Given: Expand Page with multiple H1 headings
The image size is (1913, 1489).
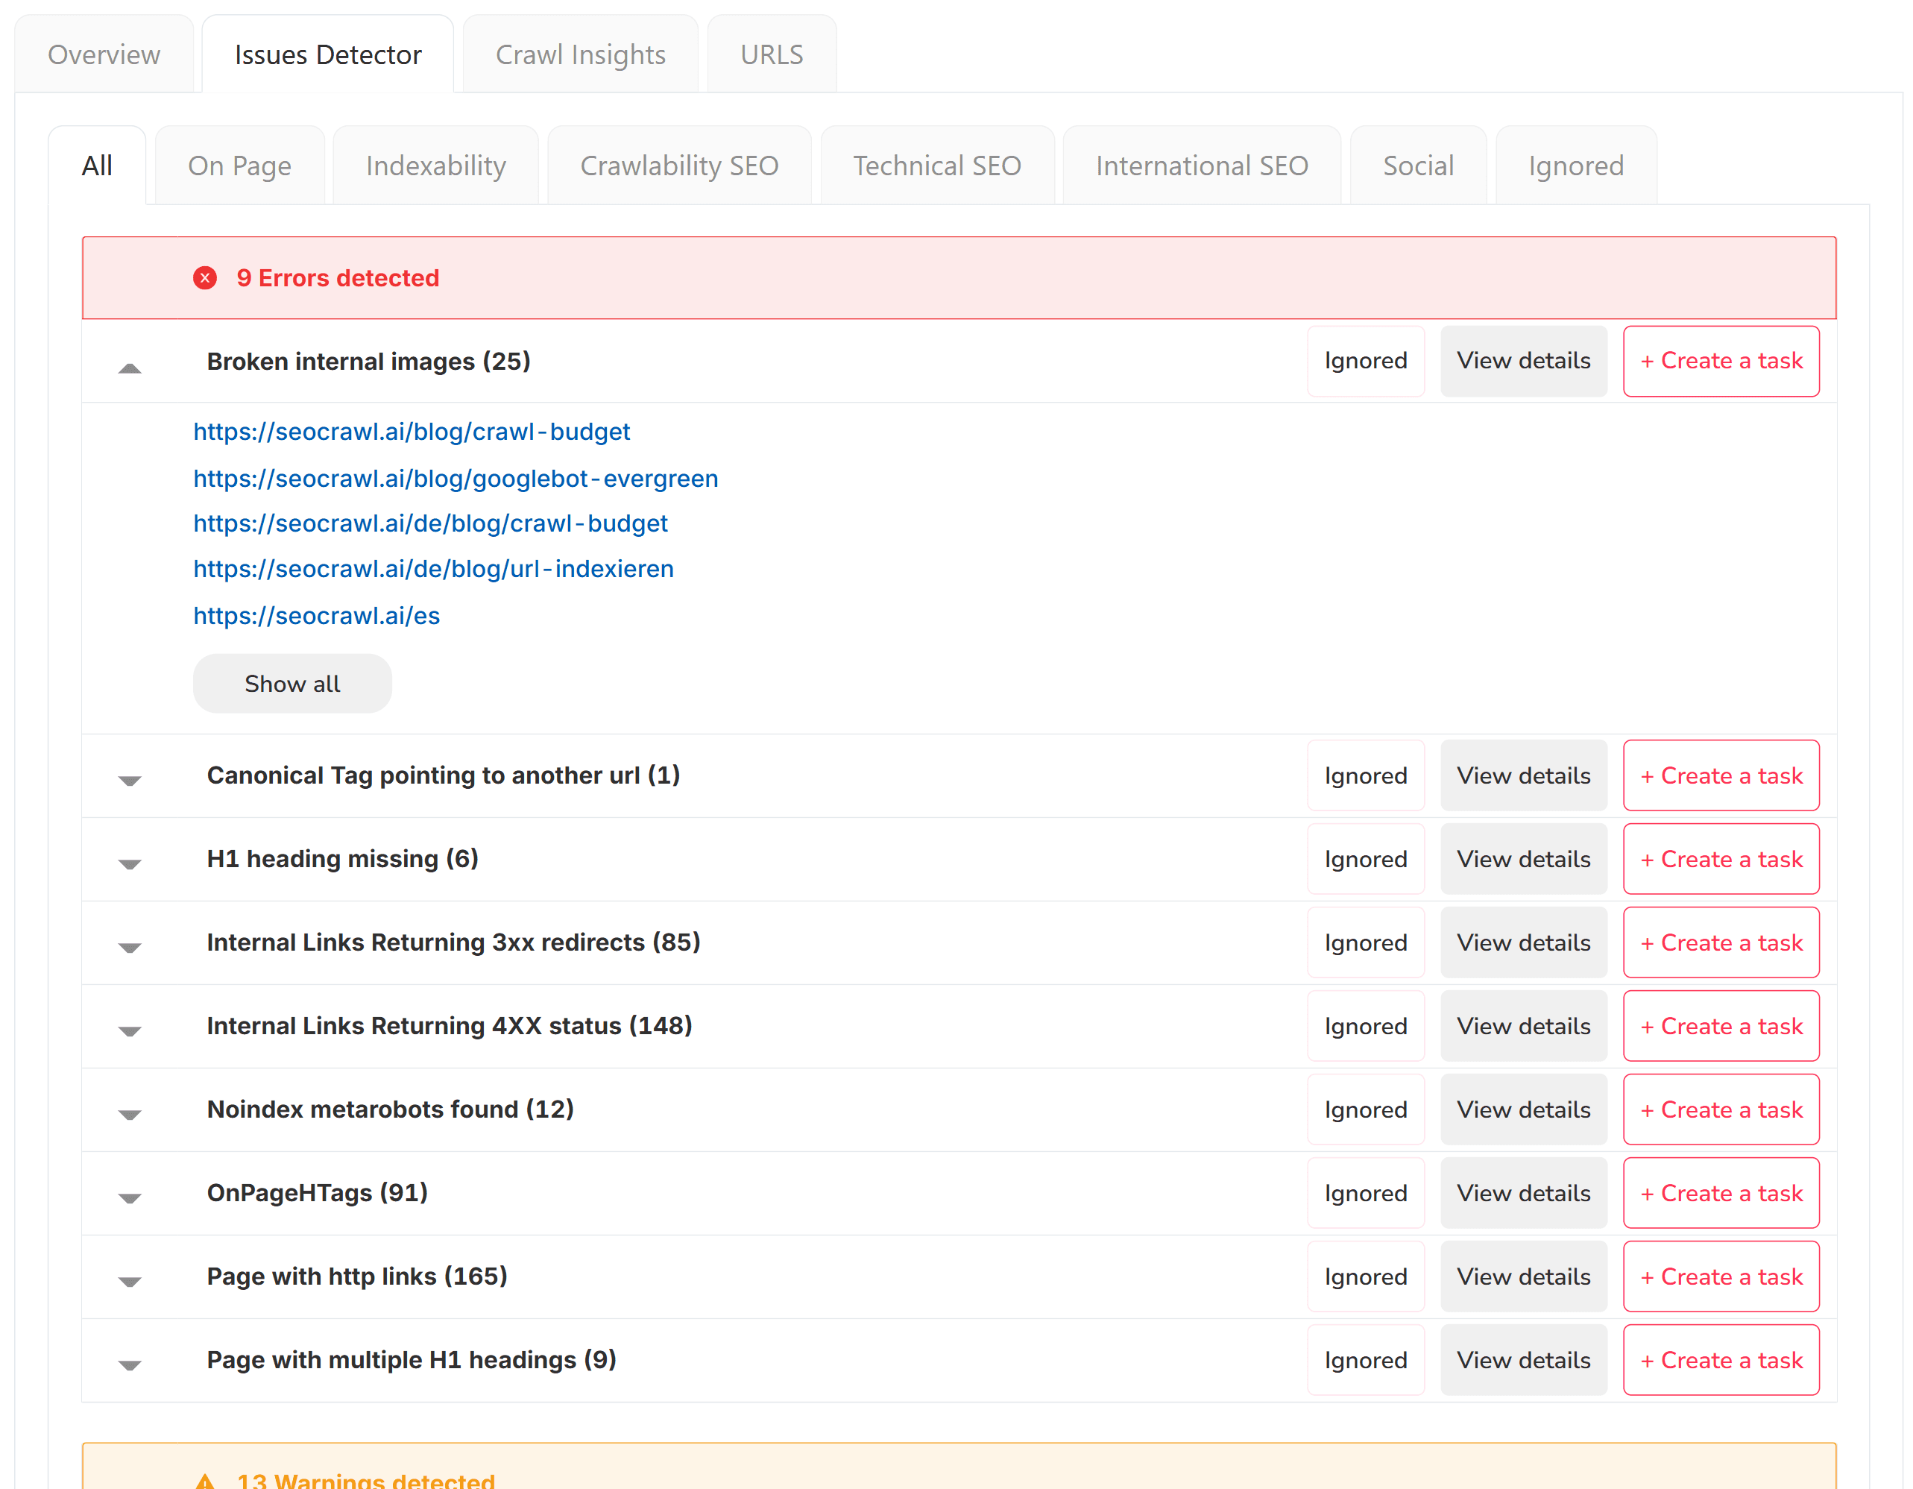Looking at the screenshot, I should (130, 1364).
